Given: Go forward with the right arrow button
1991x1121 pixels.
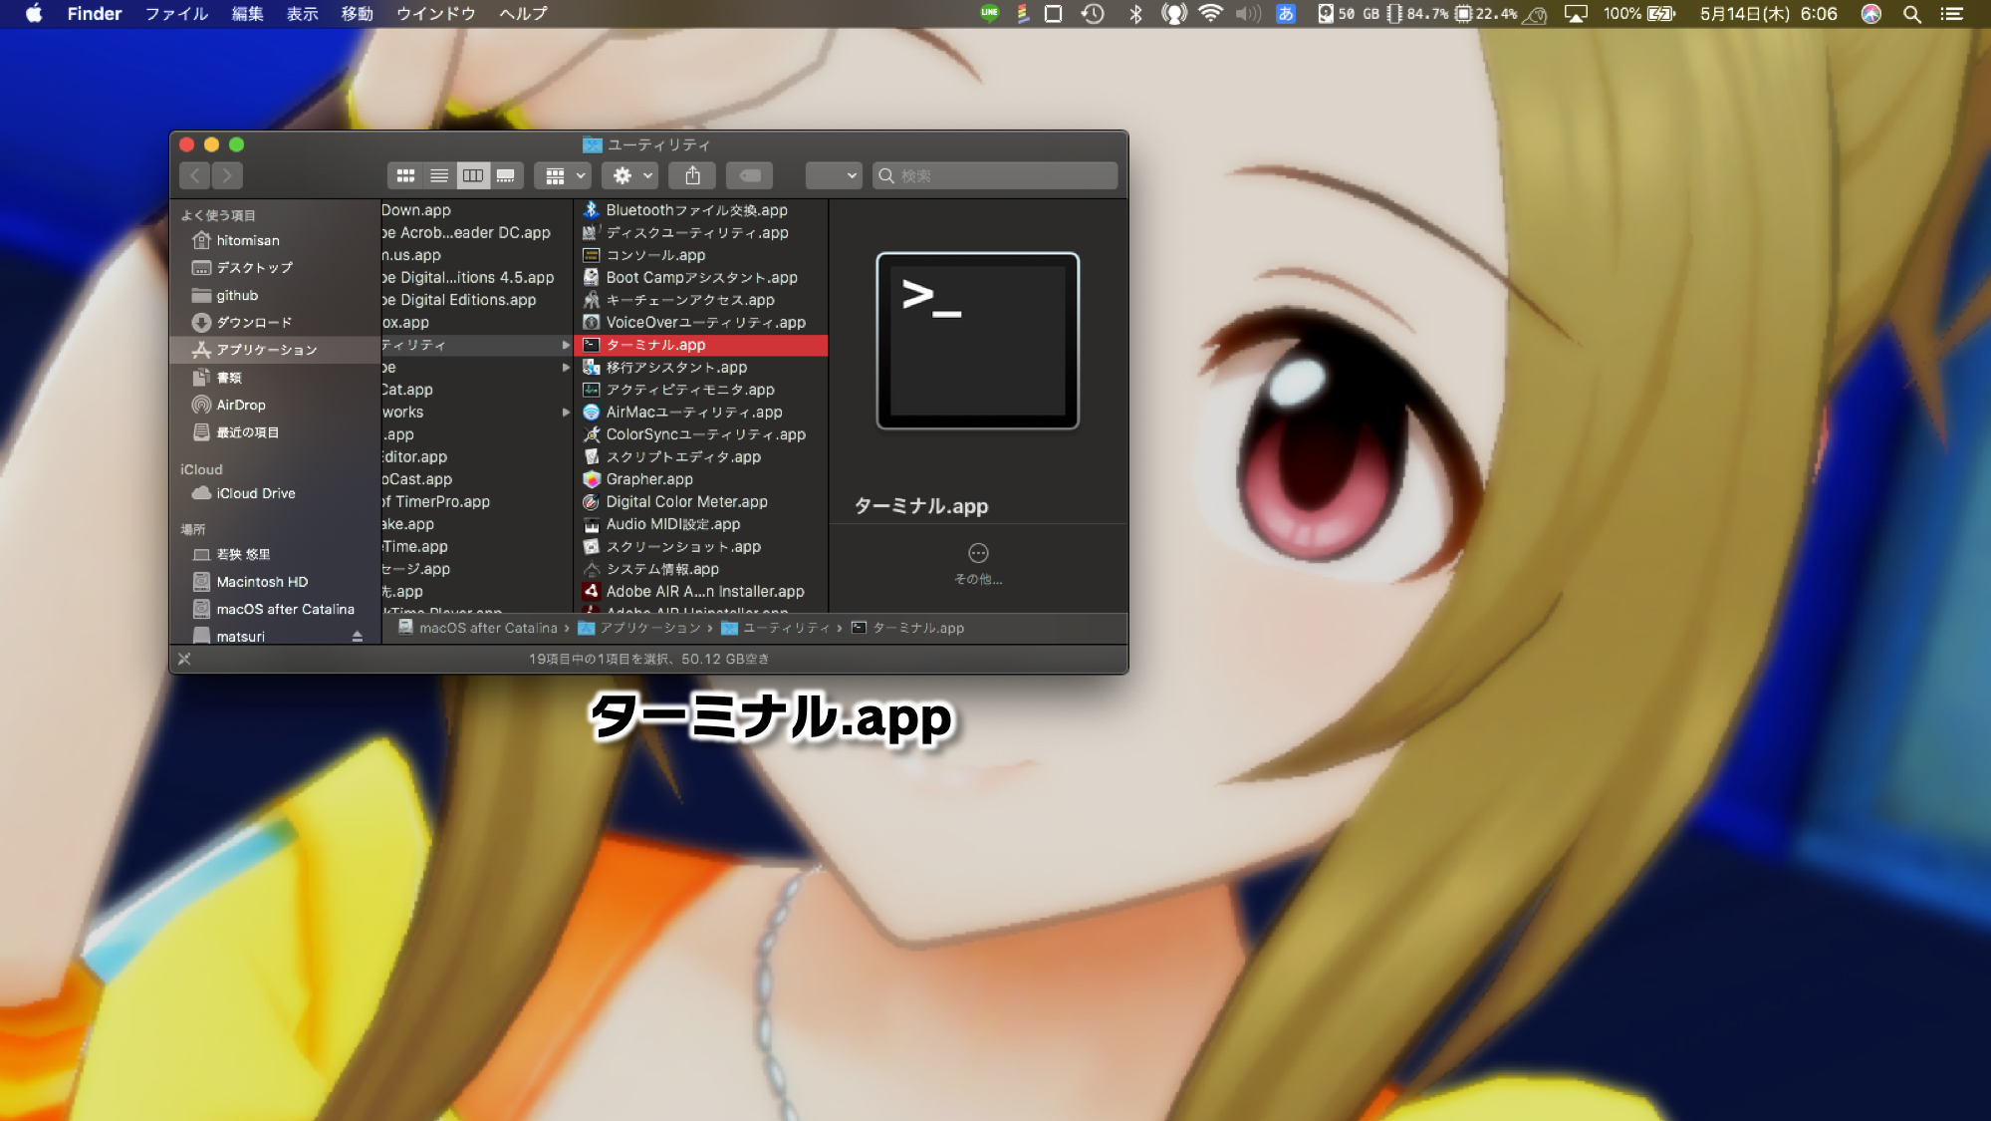Looking at the screenshot, I should (x=227, y=175).
